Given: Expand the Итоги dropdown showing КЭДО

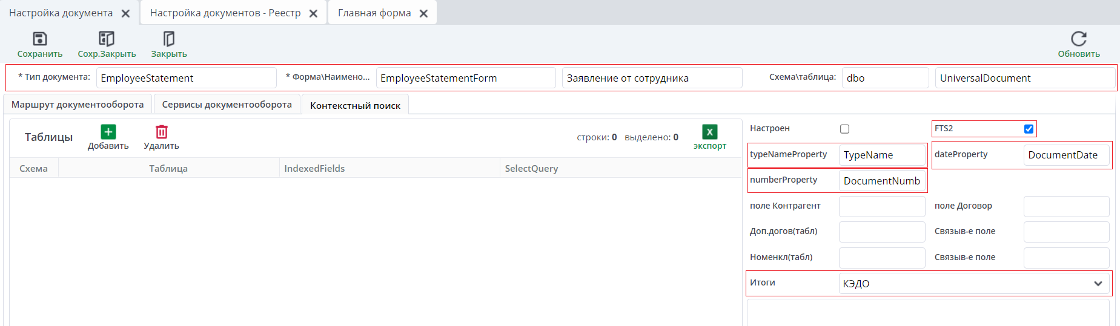Looking at the screenshot, I should 974,284.
